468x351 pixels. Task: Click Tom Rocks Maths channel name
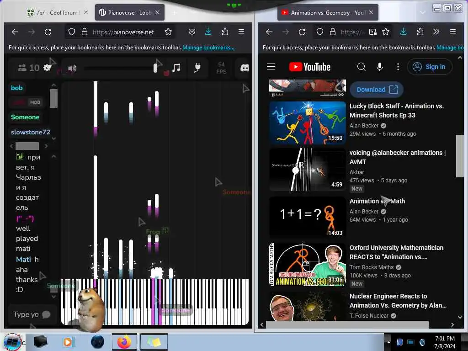pos(372,267)
